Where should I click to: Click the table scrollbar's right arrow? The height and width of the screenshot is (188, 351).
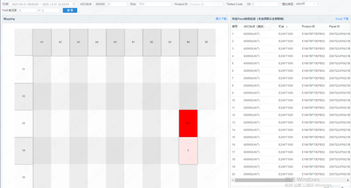click(x=348, y=180)
